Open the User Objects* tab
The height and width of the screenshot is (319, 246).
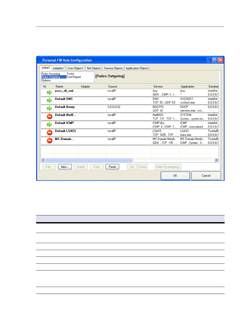76,68
